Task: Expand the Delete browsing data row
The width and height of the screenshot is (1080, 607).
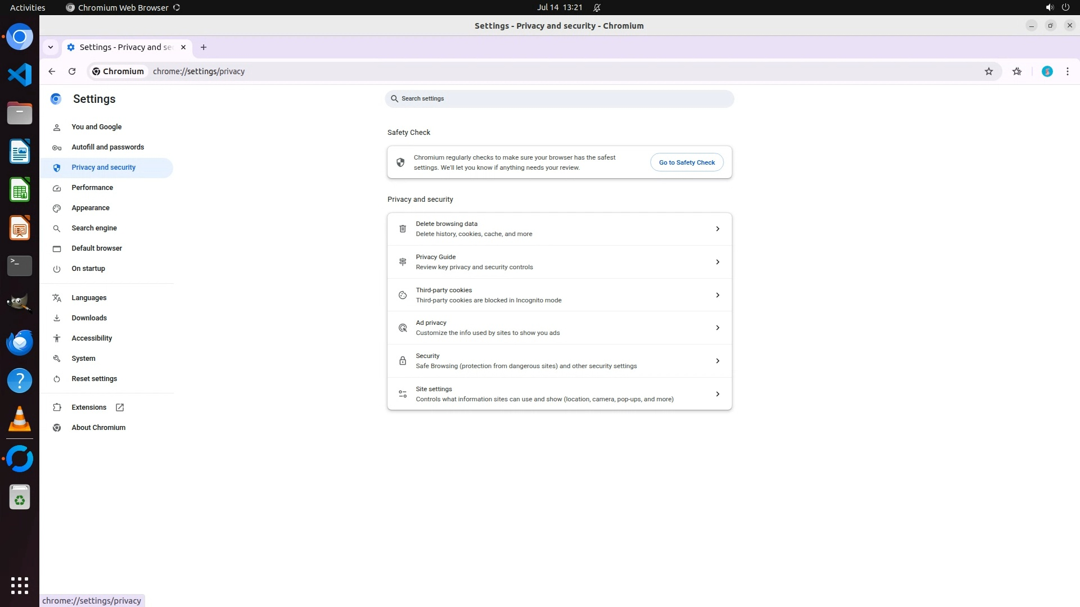Action: pos(717,229)
